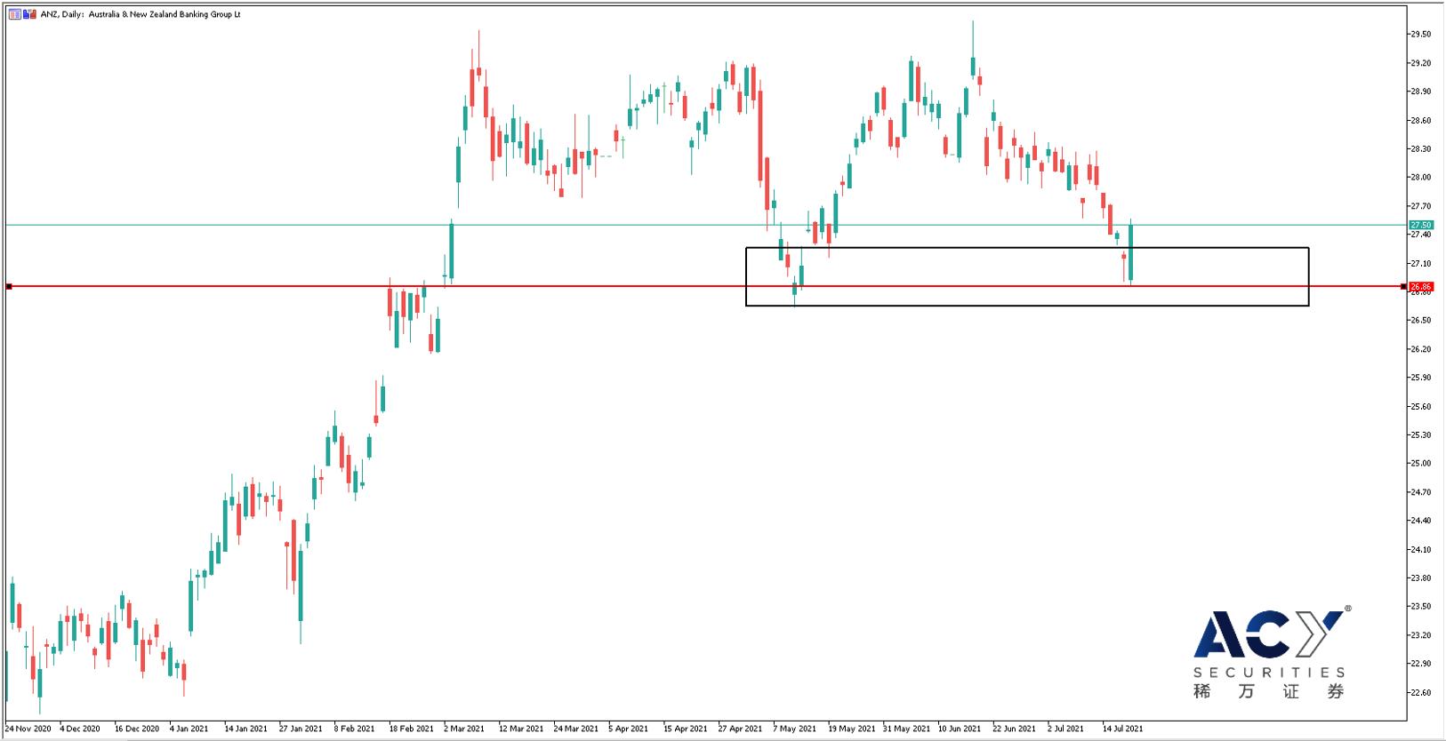The height and width of the screenshot is (741, 1446).
Task: Click the 27.70 price axis label
Action: [x=1420, y=206]
